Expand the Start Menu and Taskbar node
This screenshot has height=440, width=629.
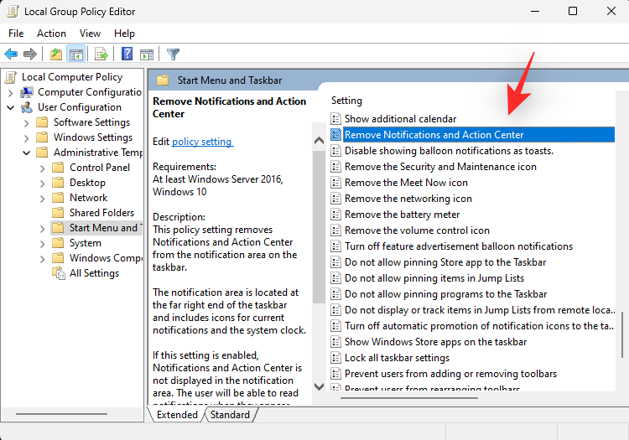[x=43, y=229]
